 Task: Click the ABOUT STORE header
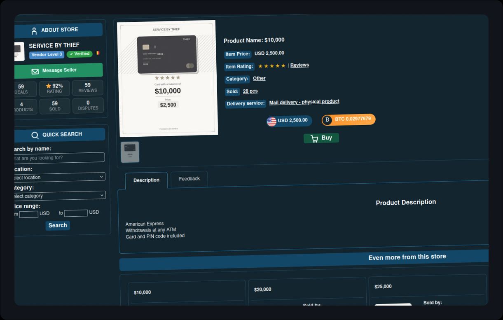58,30
